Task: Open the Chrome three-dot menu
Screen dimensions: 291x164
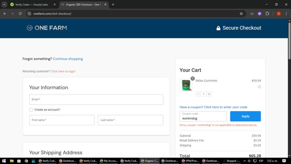Action: 286,14
